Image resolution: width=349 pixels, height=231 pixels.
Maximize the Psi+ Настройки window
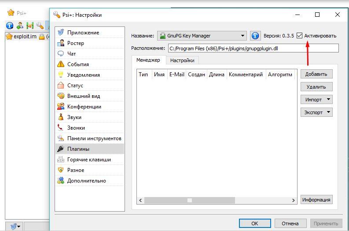coord(317,15)
